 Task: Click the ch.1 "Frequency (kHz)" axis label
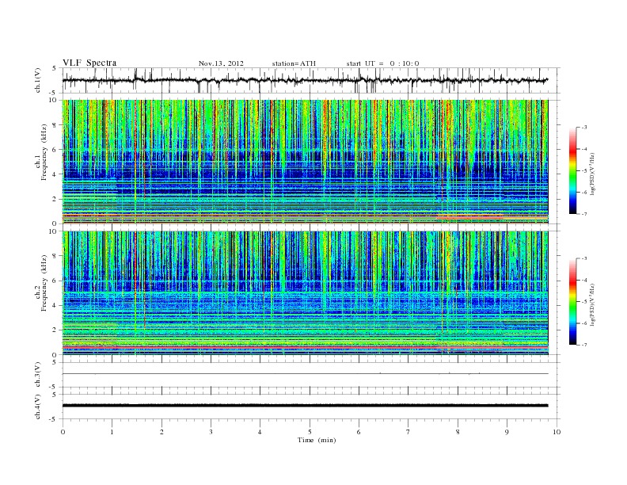44,152
